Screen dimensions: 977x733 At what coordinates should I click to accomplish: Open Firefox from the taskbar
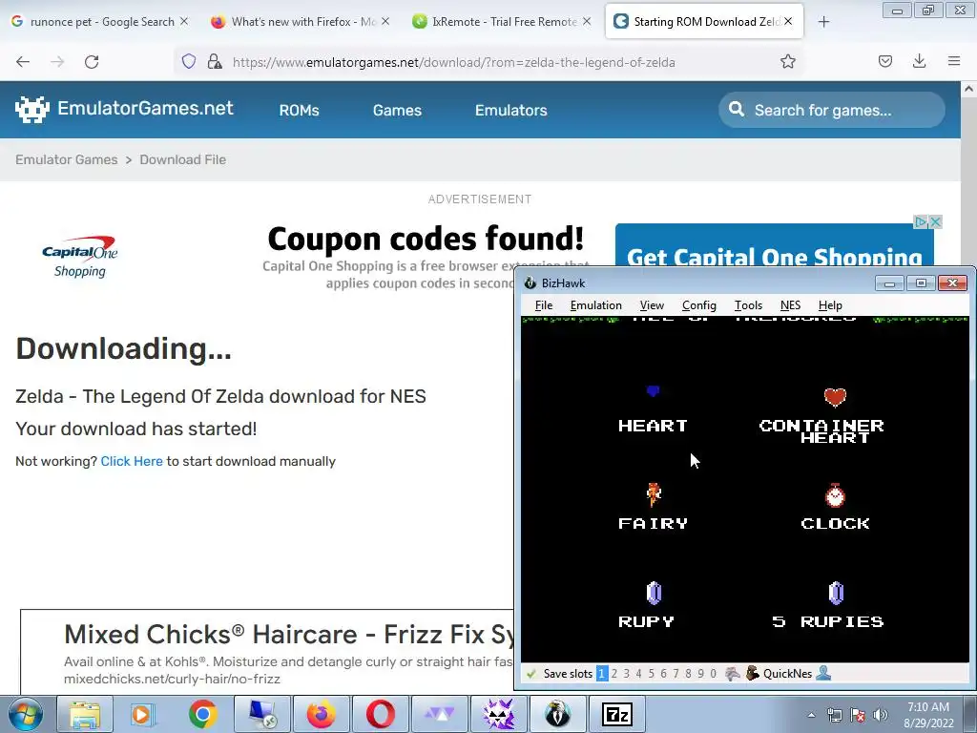click(321, 714)
